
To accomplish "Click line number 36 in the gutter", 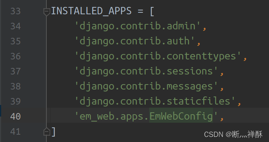I will pos(15,56).
